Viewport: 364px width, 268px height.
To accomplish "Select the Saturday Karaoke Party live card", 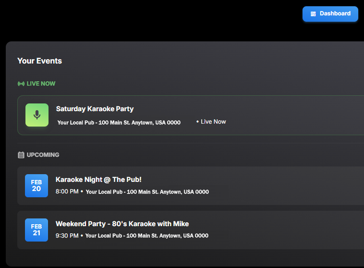I will (288, 115).
